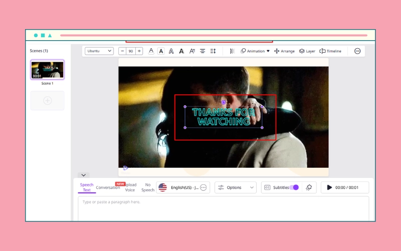Image resolution: width=401 pixels, height=251 pixels.
Task: Open the Arrange tool
Action: [284, 51]
